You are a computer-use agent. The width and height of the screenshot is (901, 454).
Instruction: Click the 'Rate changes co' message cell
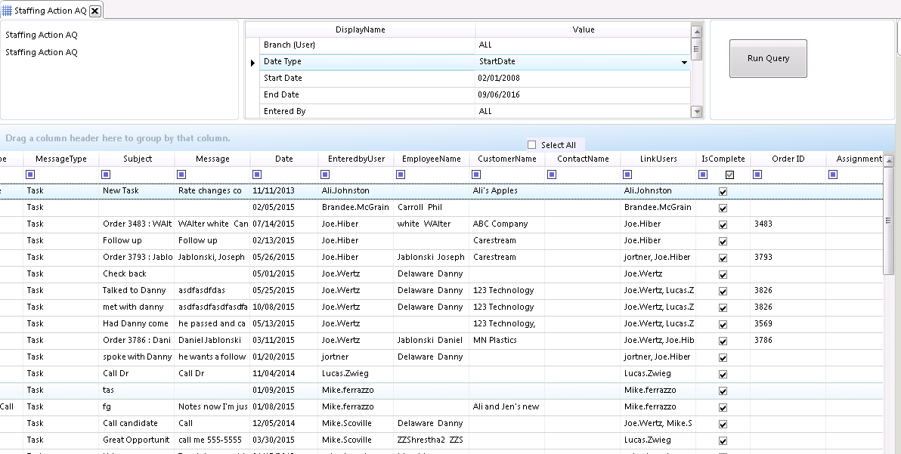[x=212, y=191]
